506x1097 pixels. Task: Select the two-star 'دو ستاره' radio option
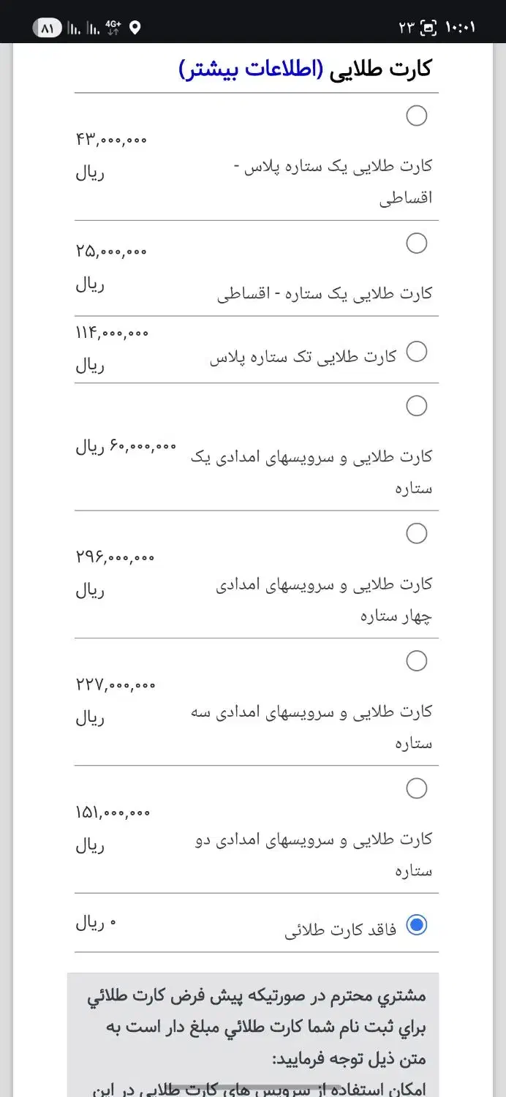tap(416, 788)
